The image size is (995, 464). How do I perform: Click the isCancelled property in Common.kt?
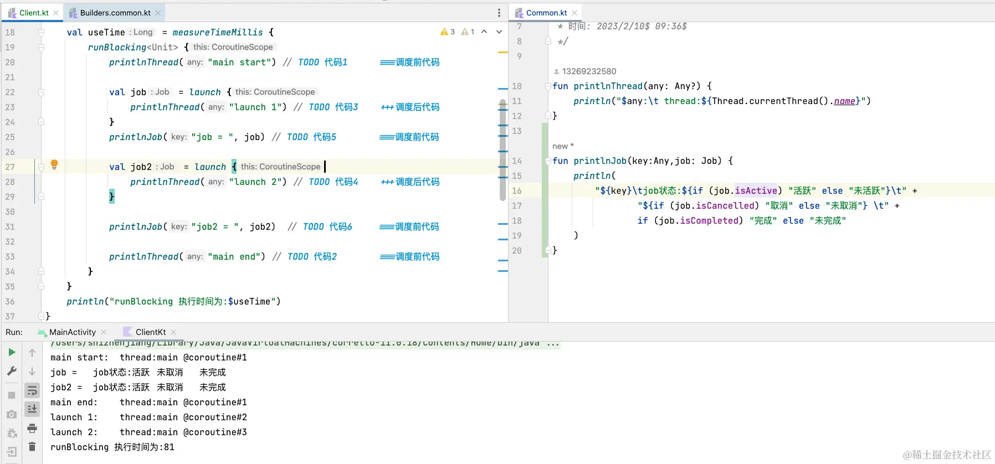pyautogui.click(x=725, y=205)
